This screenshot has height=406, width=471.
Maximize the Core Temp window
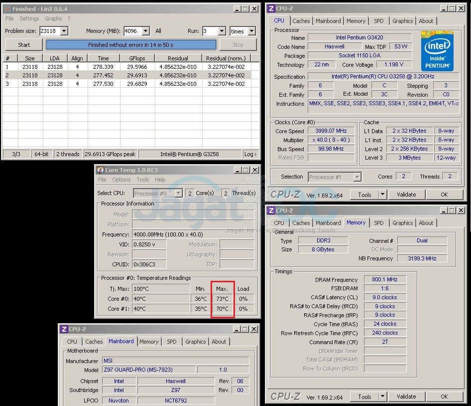click(x=245, y=170)
